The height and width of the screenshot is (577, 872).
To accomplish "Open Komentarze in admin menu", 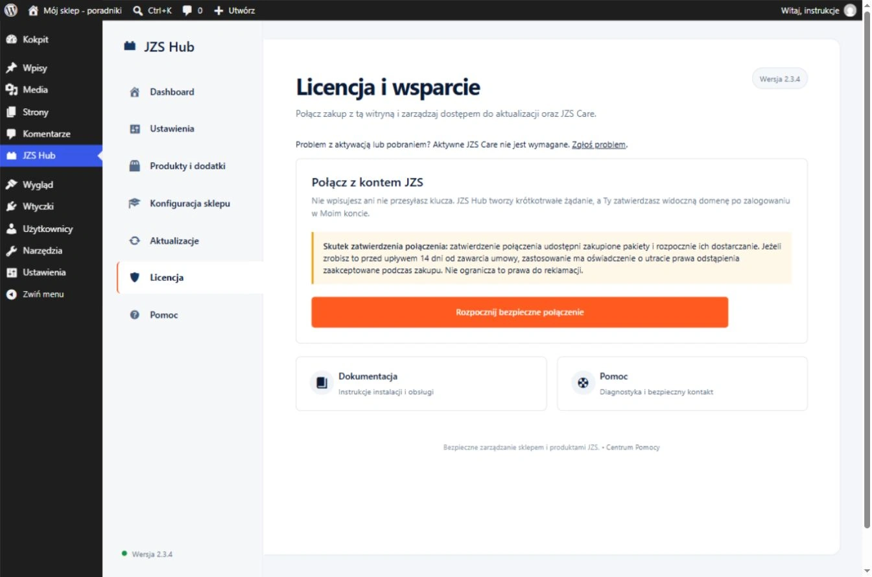I will [51, 134].
